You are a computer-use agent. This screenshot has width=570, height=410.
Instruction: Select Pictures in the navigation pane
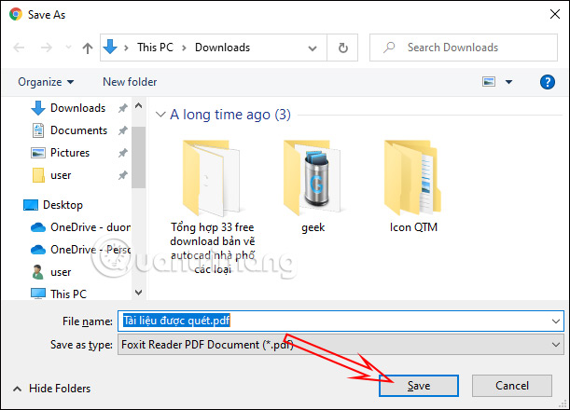[70, 153]
